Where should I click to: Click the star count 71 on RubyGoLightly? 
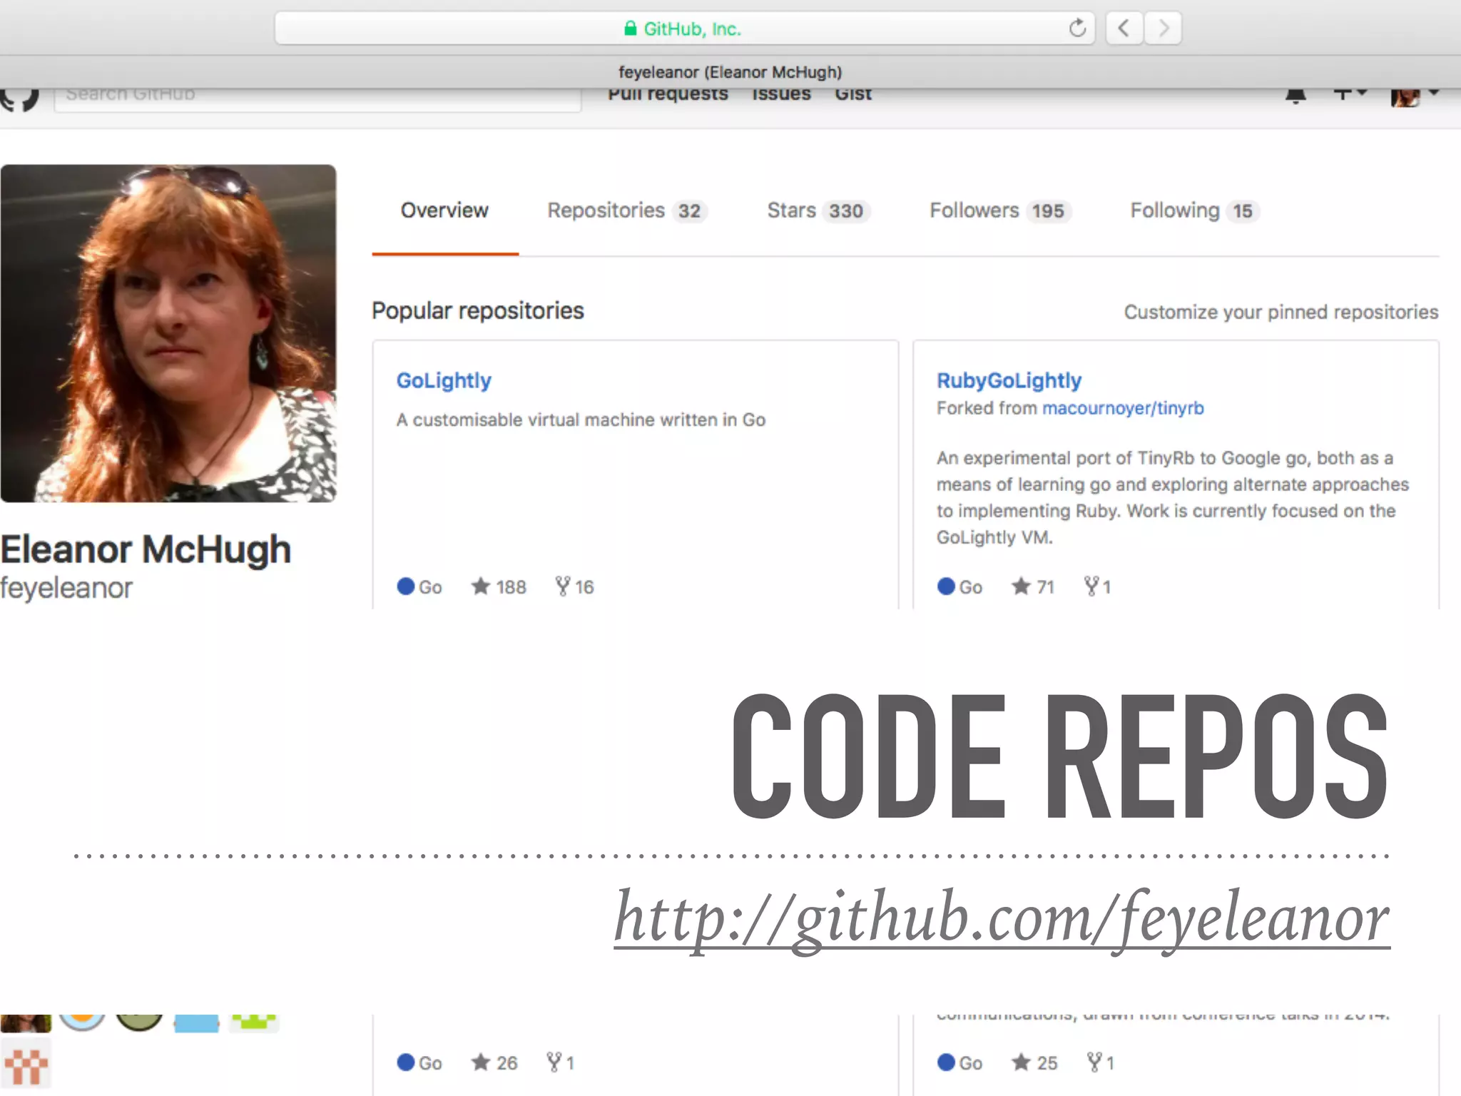pos(1032,587)
